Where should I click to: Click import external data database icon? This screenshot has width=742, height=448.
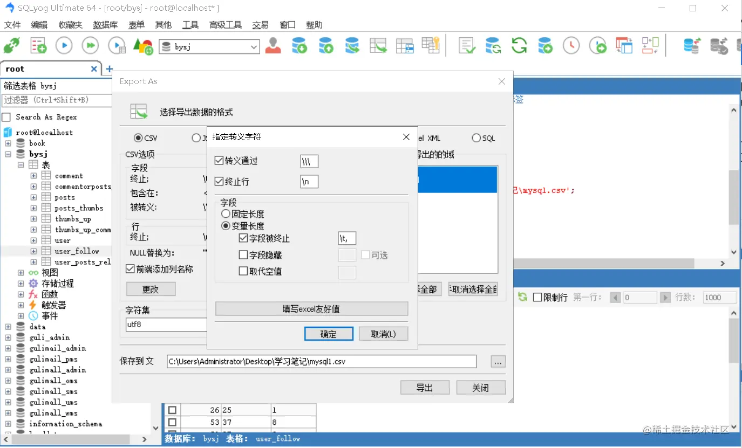click(299, 46)
